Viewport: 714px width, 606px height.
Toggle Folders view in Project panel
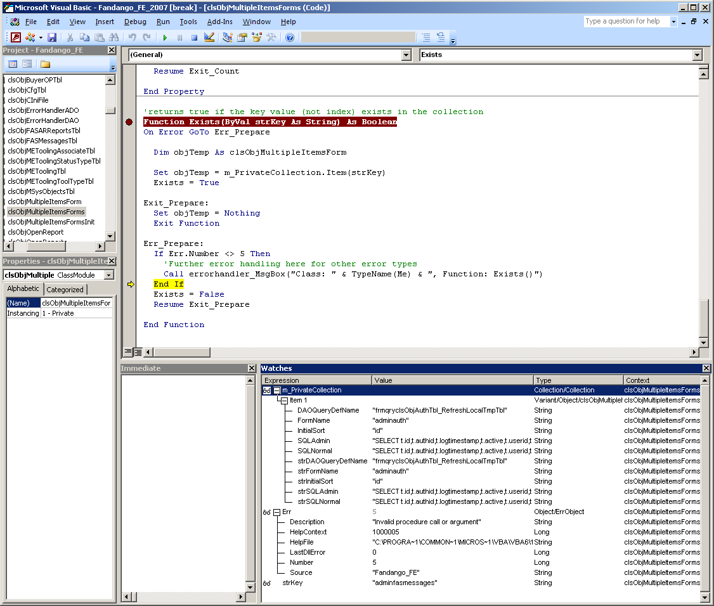45,64
